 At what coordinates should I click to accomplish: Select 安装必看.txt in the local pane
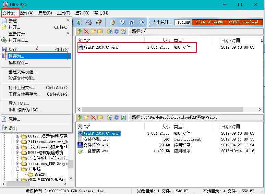(x=93, y=139)
